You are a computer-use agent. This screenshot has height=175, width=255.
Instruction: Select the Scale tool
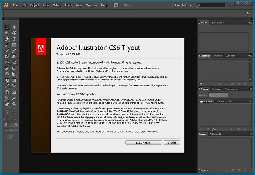click(14, 62)
